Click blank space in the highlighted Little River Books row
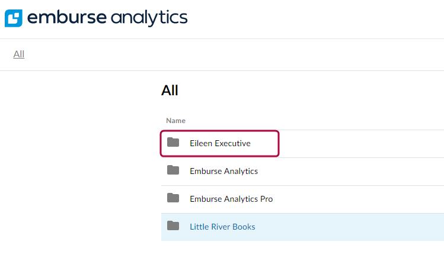 coord(349,227)
